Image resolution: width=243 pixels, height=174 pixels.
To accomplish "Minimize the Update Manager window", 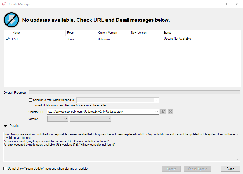I will coord(214,4).
